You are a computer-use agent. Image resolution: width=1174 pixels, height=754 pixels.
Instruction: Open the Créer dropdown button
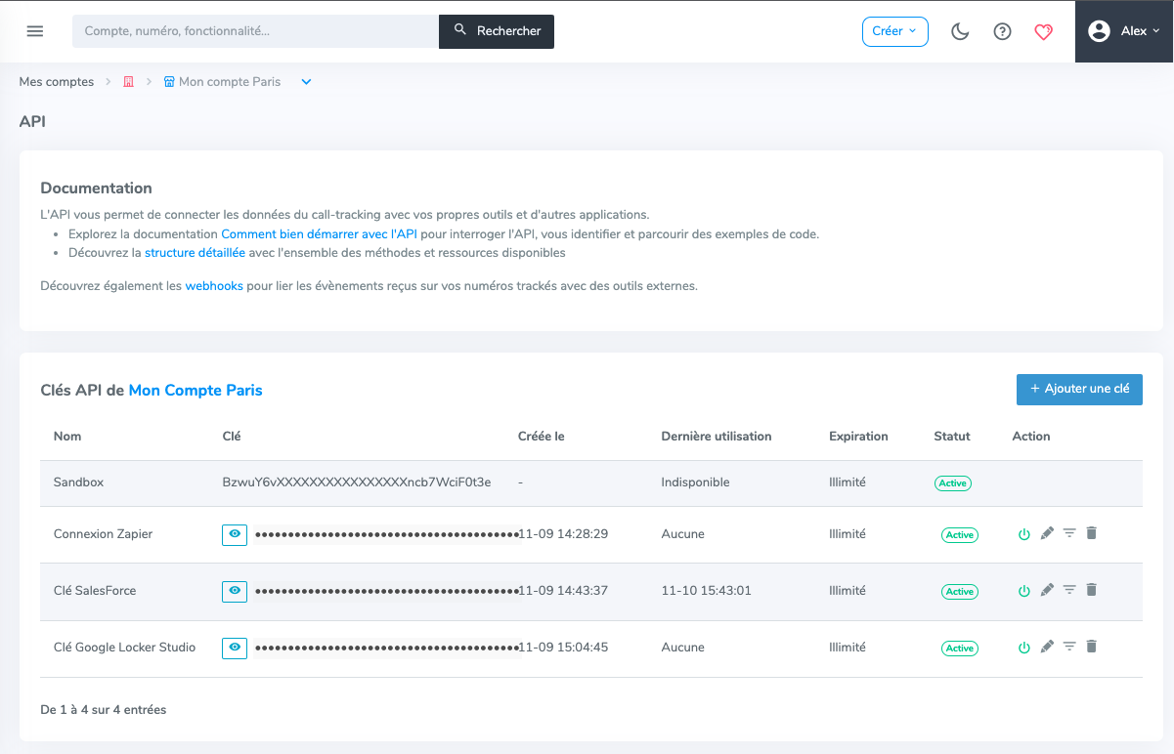[894, 31]
